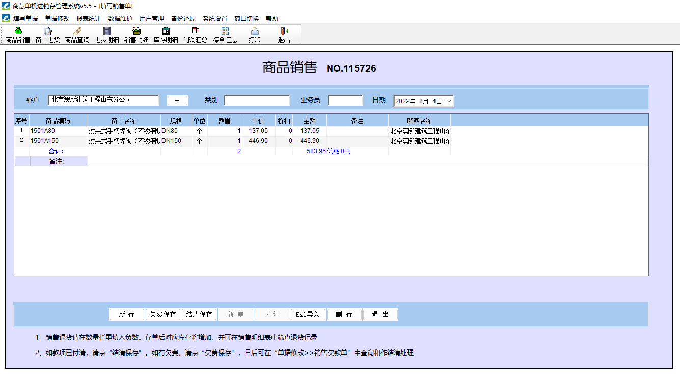The width and height of the screenshot is (680, 380).
Task: Click the 备注 notes input row
Action: coord(367,161)
